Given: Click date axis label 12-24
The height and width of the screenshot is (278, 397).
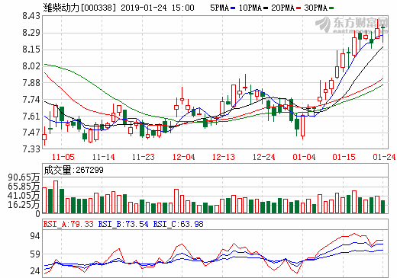Looking at the screenshot, I should click(x=263, y=157).
